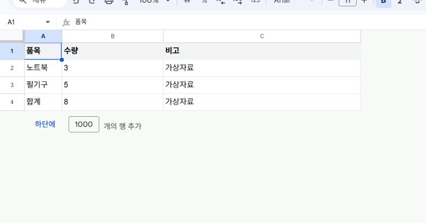Viewport: 426px width, 223px height.
Task: Click the fx function icon
Action: click(66, 22)
